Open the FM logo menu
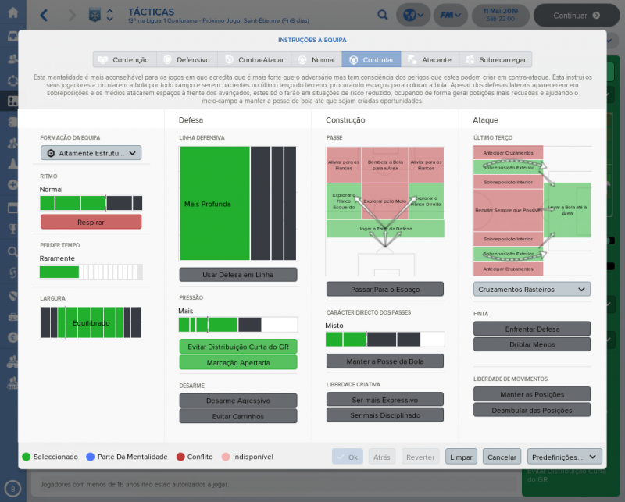 tap(450, 15)
